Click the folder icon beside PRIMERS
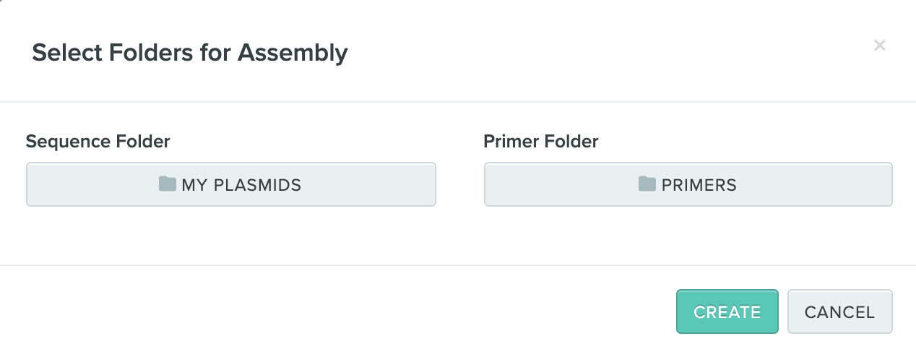 click(x=647, y=184)
